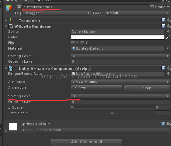Click the Sprites-Default material field
Viewport: 171px width, 146px height.
[118, 48]
